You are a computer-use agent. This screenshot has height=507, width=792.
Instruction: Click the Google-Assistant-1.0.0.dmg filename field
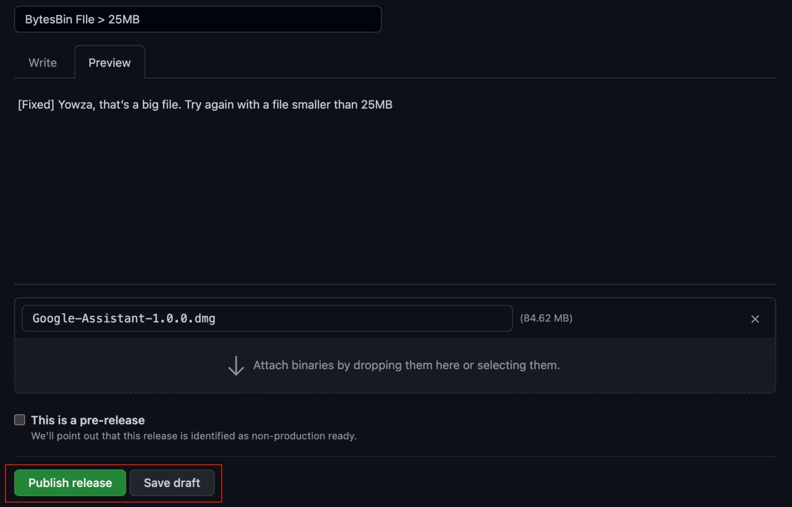266,318
